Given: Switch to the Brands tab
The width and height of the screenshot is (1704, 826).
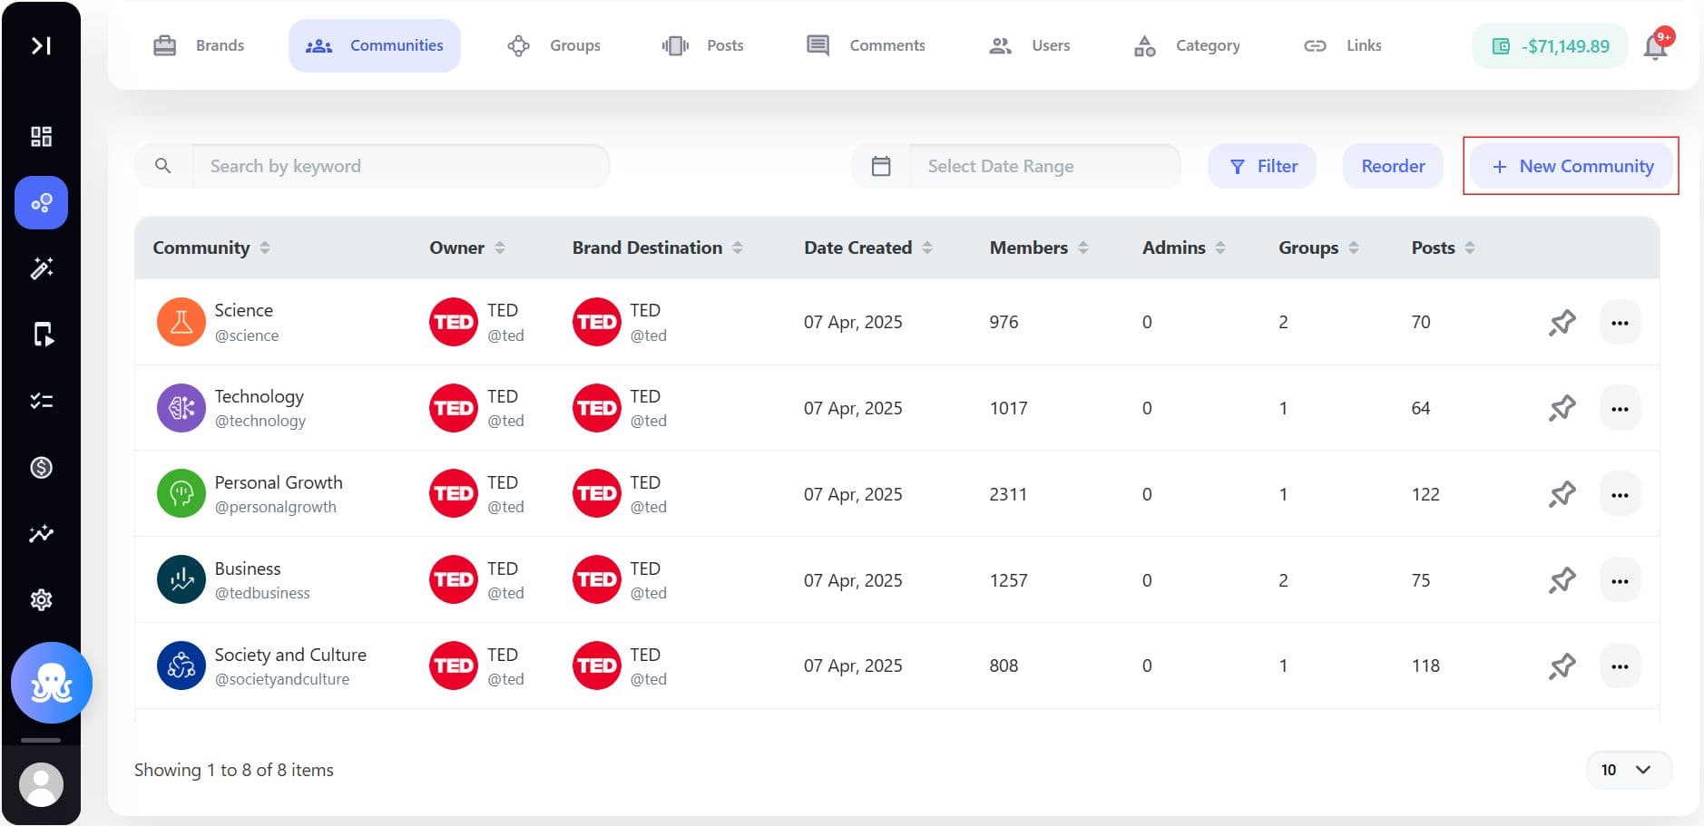Looking at the screenshot, I should pyautogui.click(x=199, y=45).
